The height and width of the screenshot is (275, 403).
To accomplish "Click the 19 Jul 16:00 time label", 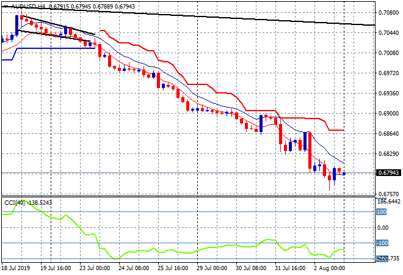I will click(56, 268).
